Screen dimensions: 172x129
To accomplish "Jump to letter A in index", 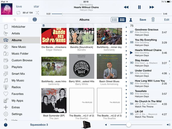I will click(x=126, y=31).
